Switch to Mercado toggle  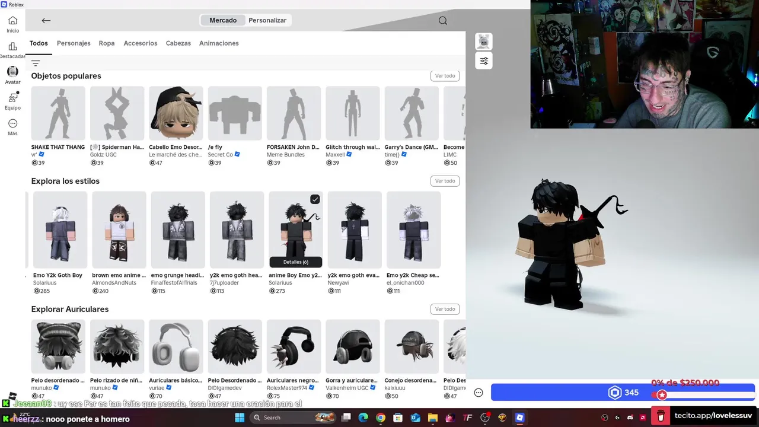point(223,20)
